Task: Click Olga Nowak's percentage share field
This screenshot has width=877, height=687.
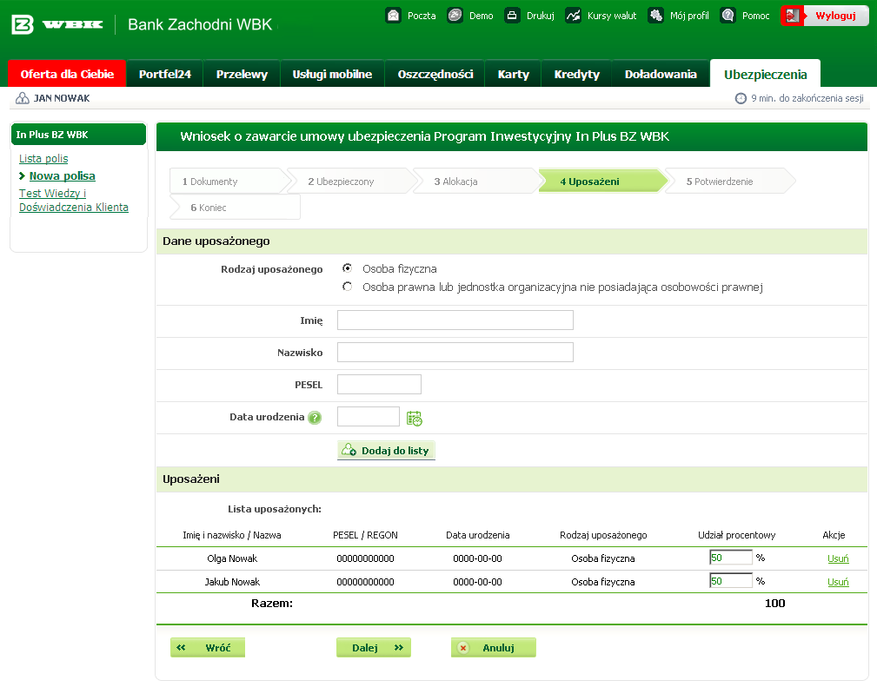Action: pyautogui.click(x=731, y=558)
